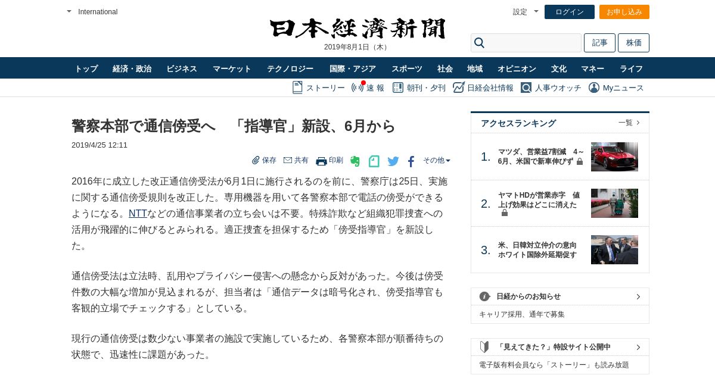Open 文化 section
Image resolution: width=715 pixels, height=375 pixels.
(559, 68)
